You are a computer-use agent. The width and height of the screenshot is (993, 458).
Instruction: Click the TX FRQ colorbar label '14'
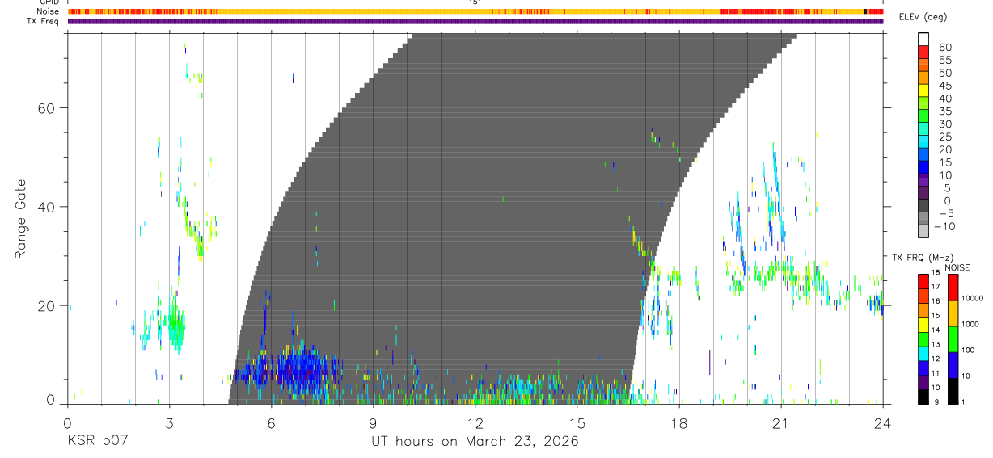(x=937, y=330)
